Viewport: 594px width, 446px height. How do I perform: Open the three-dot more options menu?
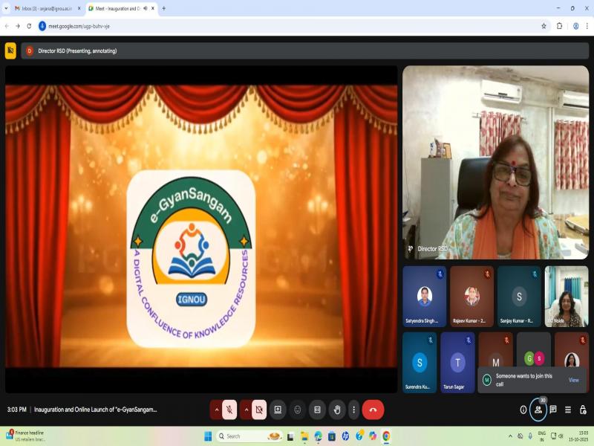353,410
